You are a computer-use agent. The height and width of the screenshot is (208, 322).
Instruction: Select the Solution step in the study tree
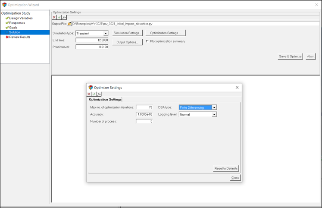pos(25,32)
